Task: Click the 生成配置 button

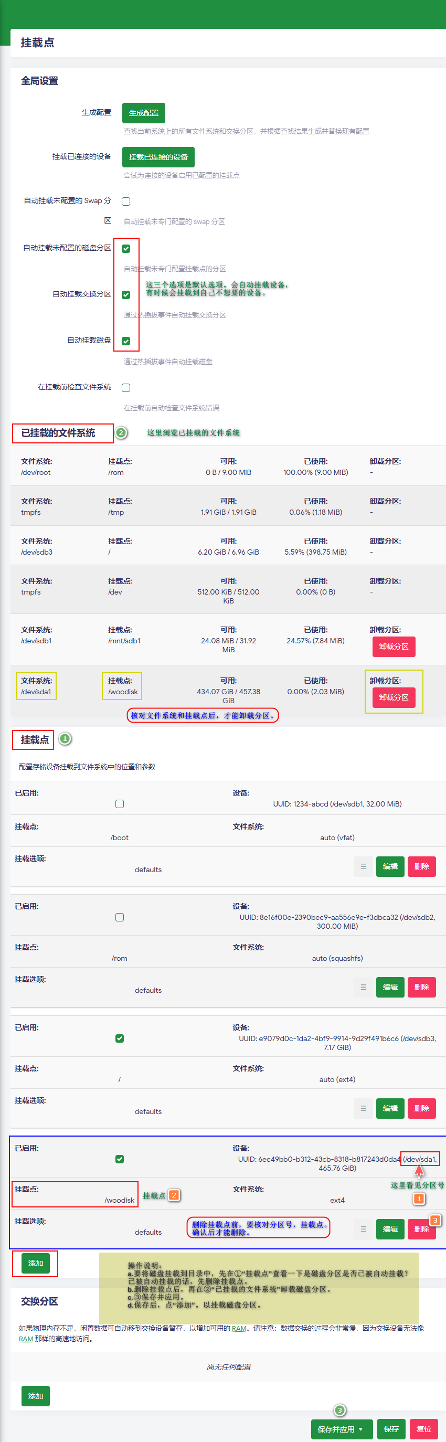Action: pyautogui.click(x=143, y=112)
